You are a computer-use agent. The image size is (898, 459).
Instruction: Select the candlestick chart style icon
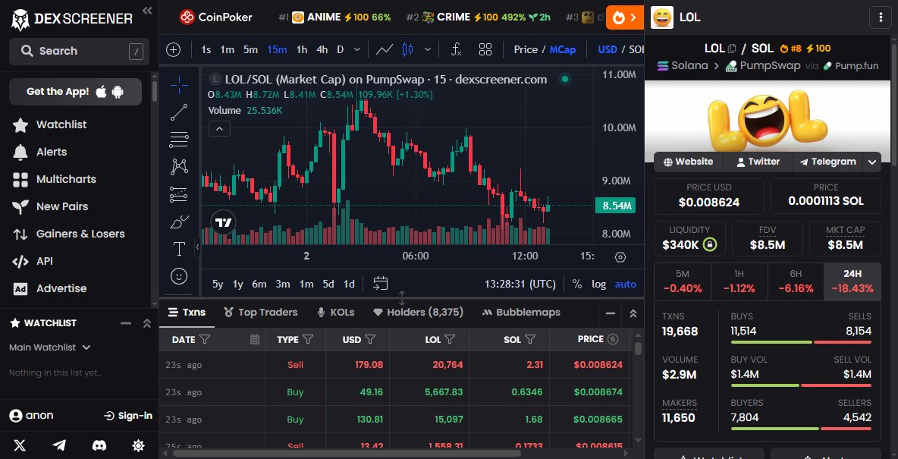click(x=408, y=50)
